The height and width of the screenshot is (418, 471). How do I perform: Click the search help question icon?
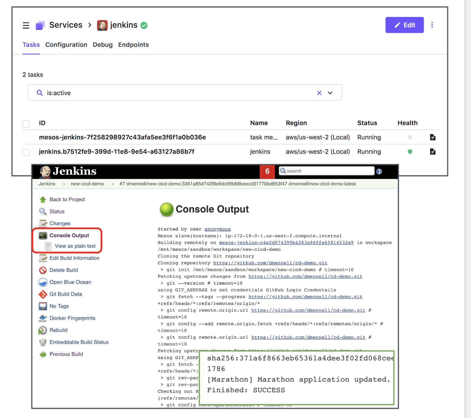[x=379, y=172]
